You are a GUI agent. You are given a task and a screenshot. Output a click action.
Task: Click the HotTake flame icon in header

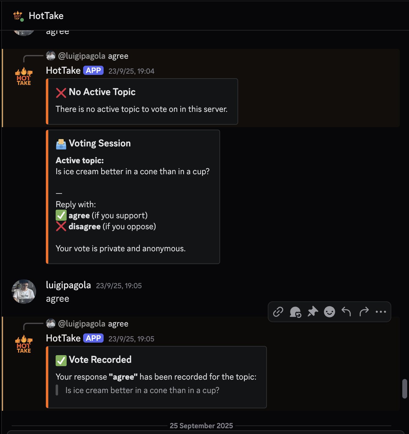click(x=17, y=15)
